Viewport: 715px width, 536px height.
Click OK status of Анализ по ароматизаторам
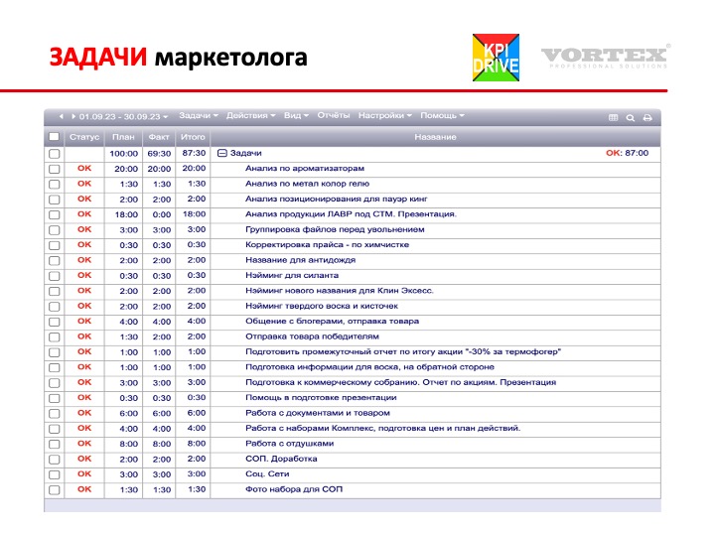[x=84, y=168]
